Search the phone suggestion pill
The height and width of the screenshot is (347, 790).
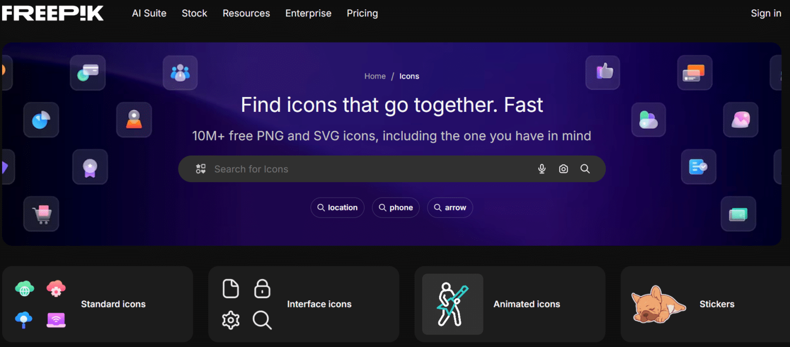click(396, 207)
